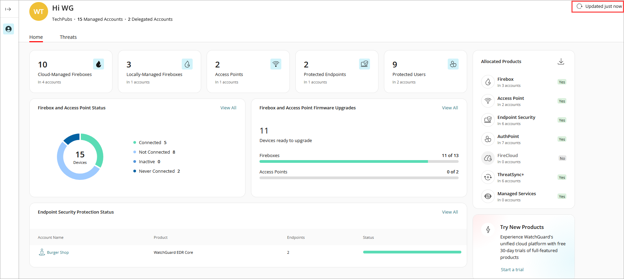The image size is (624, 279).
Task: Select the Connected legend entry
Action: pos(150,142)
